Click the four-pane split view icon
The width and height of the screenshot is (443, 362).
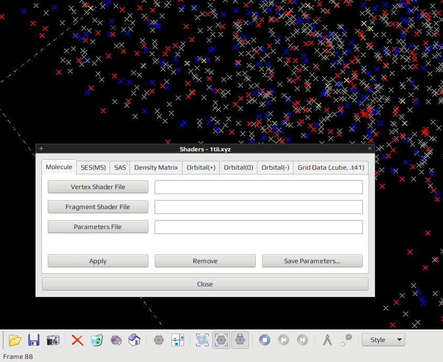pyautogui.click(x=178, y=340)
